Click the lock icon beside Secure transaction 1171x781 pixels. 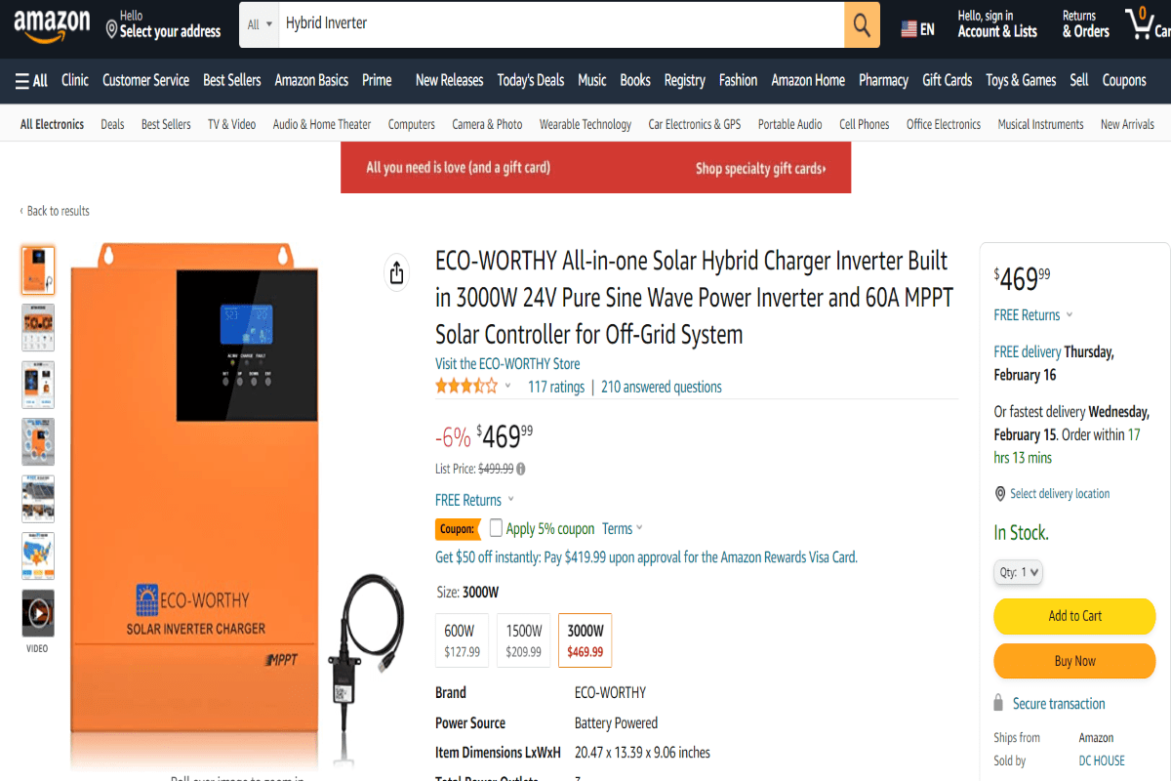(x=1000, y=703)
